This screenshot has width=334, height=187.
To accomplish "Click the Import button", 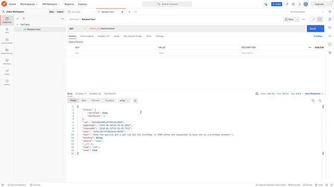I will [60, 12].
